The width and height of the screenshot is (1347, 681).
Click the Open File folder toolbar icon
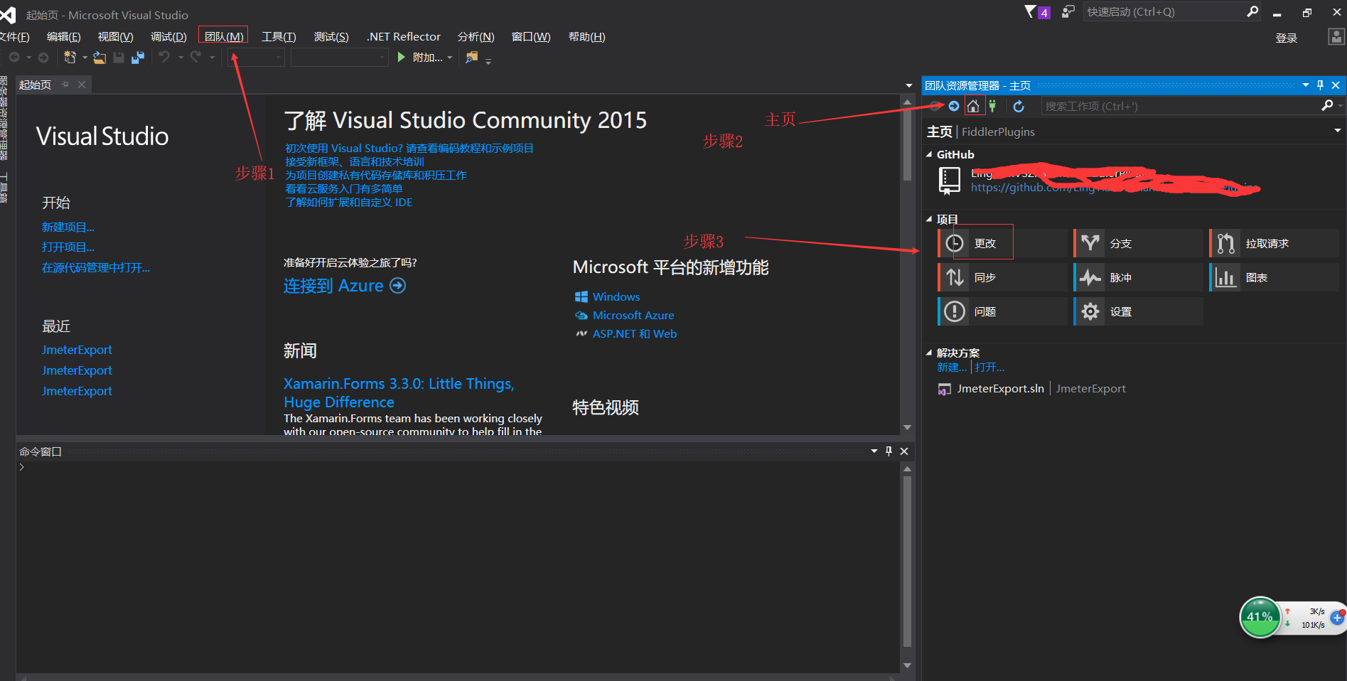100,58
